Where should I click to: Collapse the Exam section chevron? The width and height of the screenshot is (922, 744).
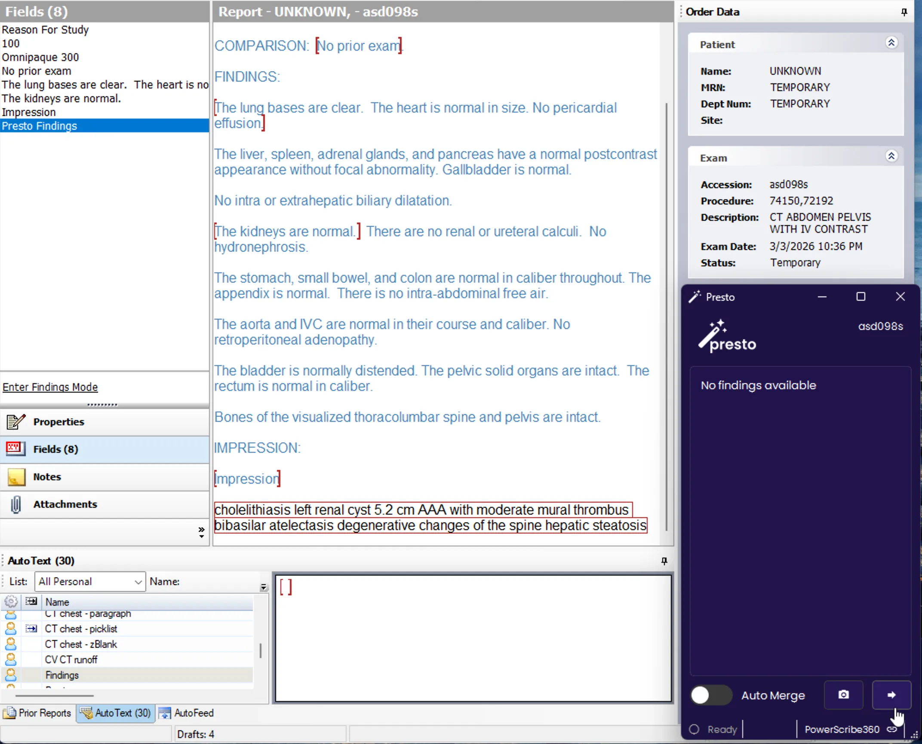[892, 156]
